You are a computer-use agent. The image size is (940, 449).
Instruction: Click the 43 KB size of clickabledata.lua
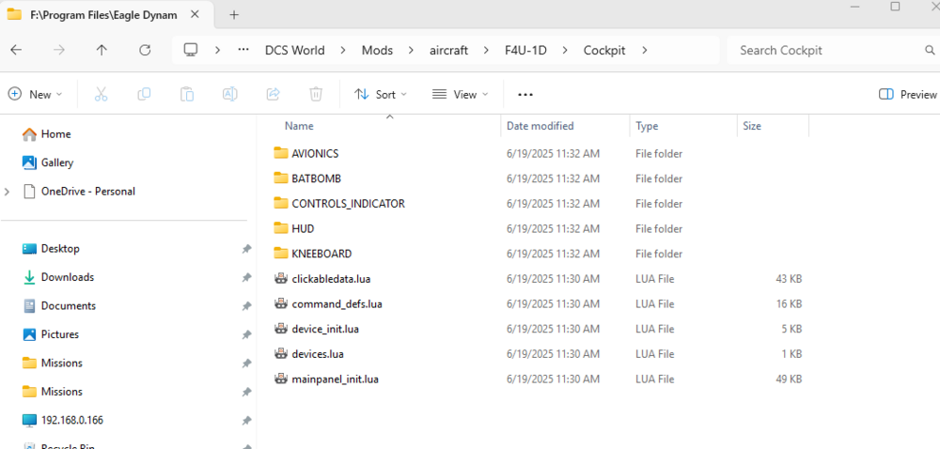[x=789, y=279]
